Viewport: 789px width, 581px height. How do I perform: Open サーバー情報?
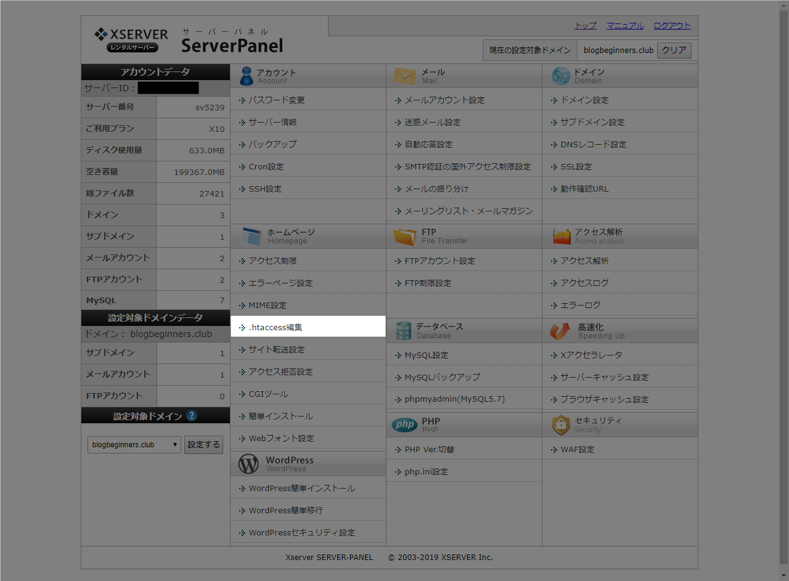tap(272, 122)
